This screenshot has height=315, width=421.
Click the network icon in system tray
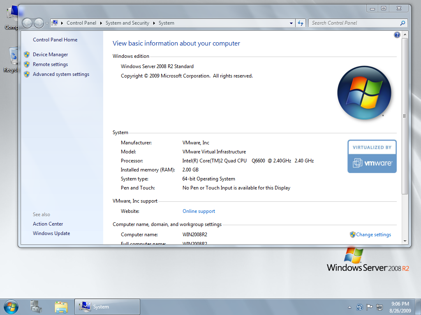tap(379, 307)
